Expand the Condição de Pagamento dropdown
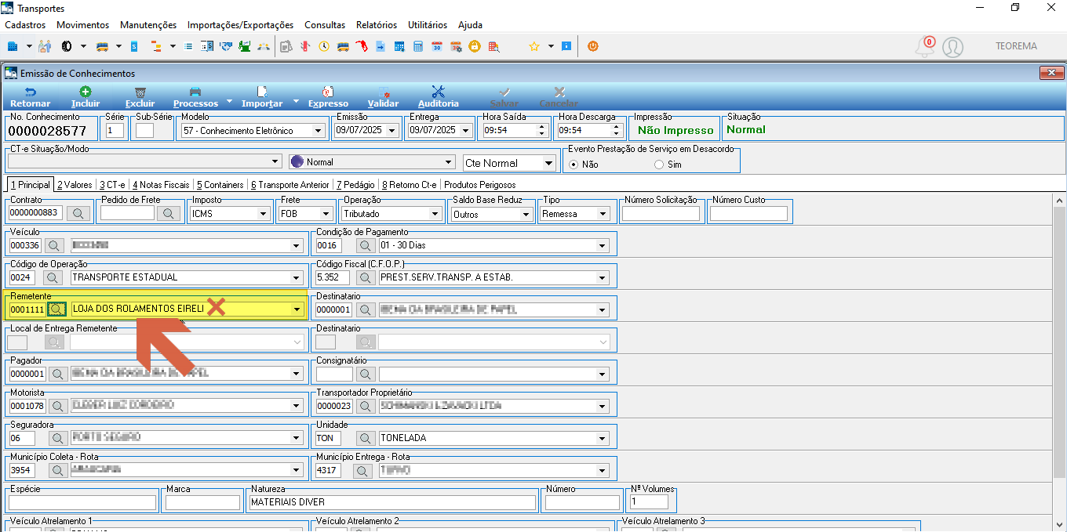1067x532 pixels. tap(603, 245)
